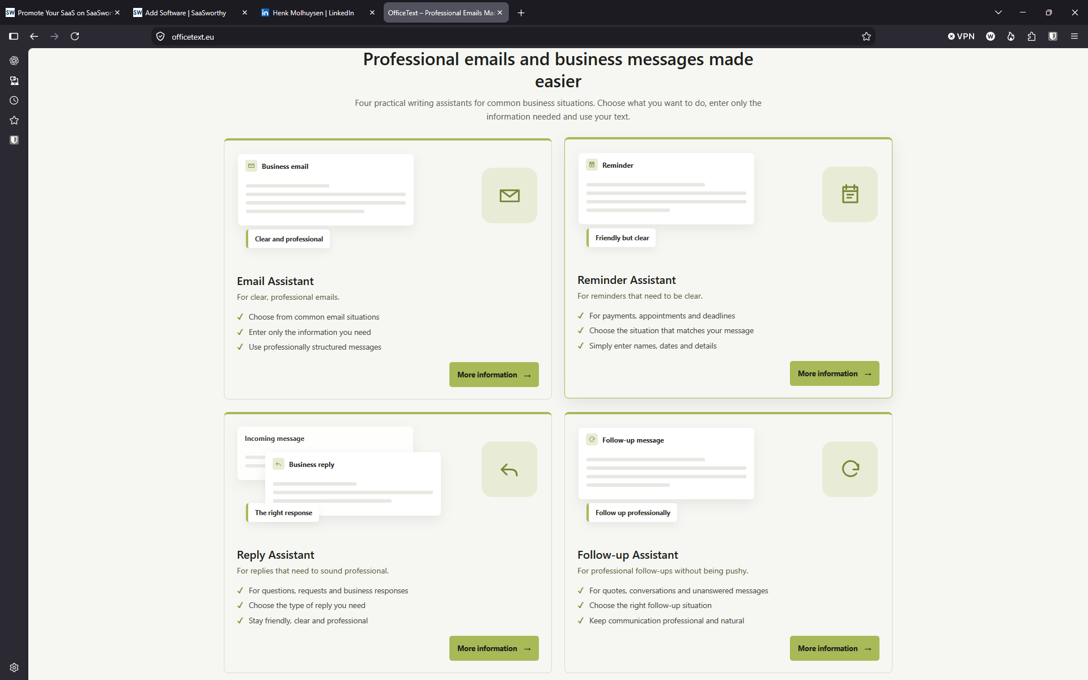Open the ChatGPT sidebar icon
The height and width of the screenshot is (680, 1088).
click(14, 61)
